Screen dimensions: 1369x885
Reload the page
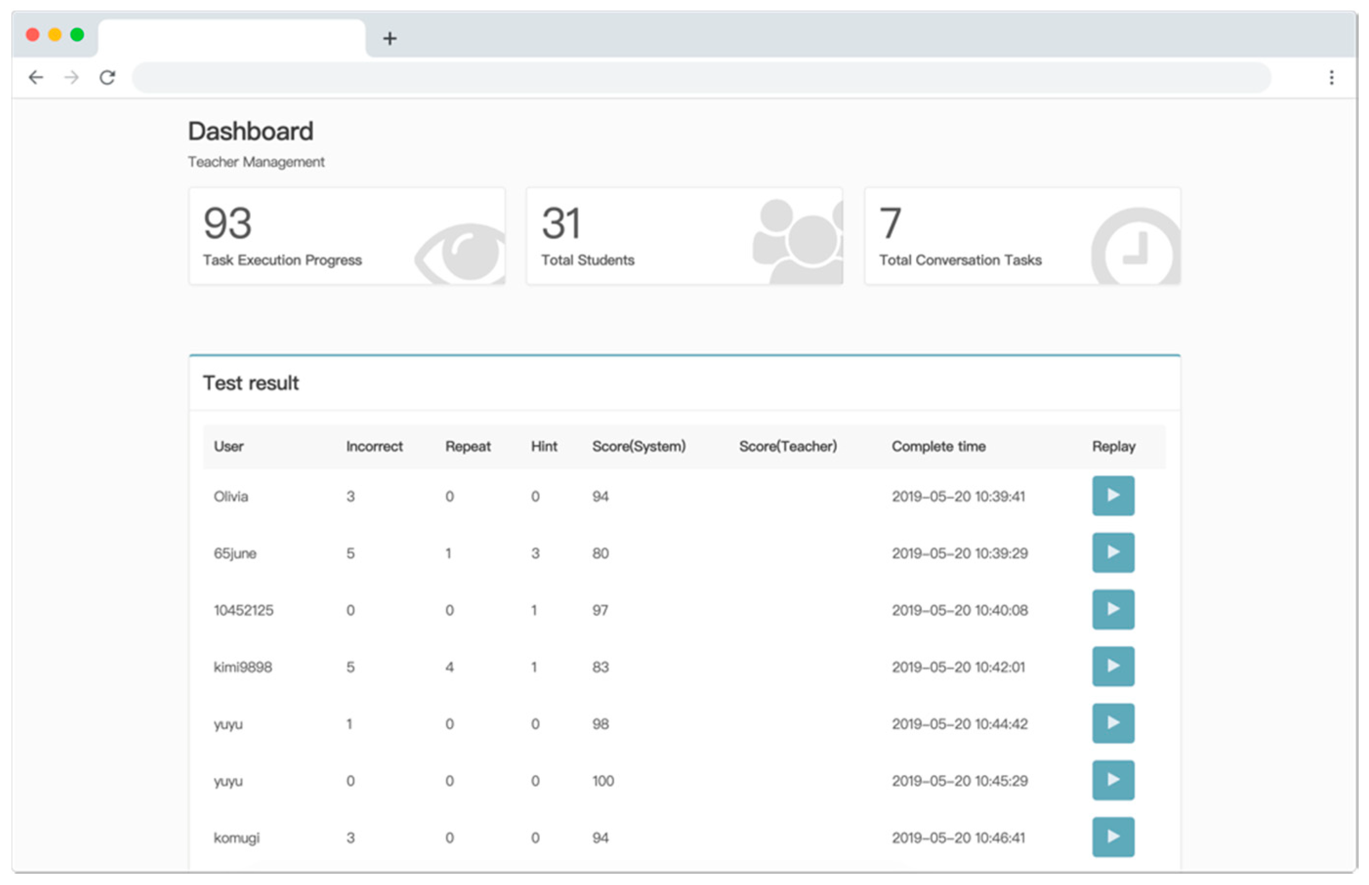click(107, 77)
